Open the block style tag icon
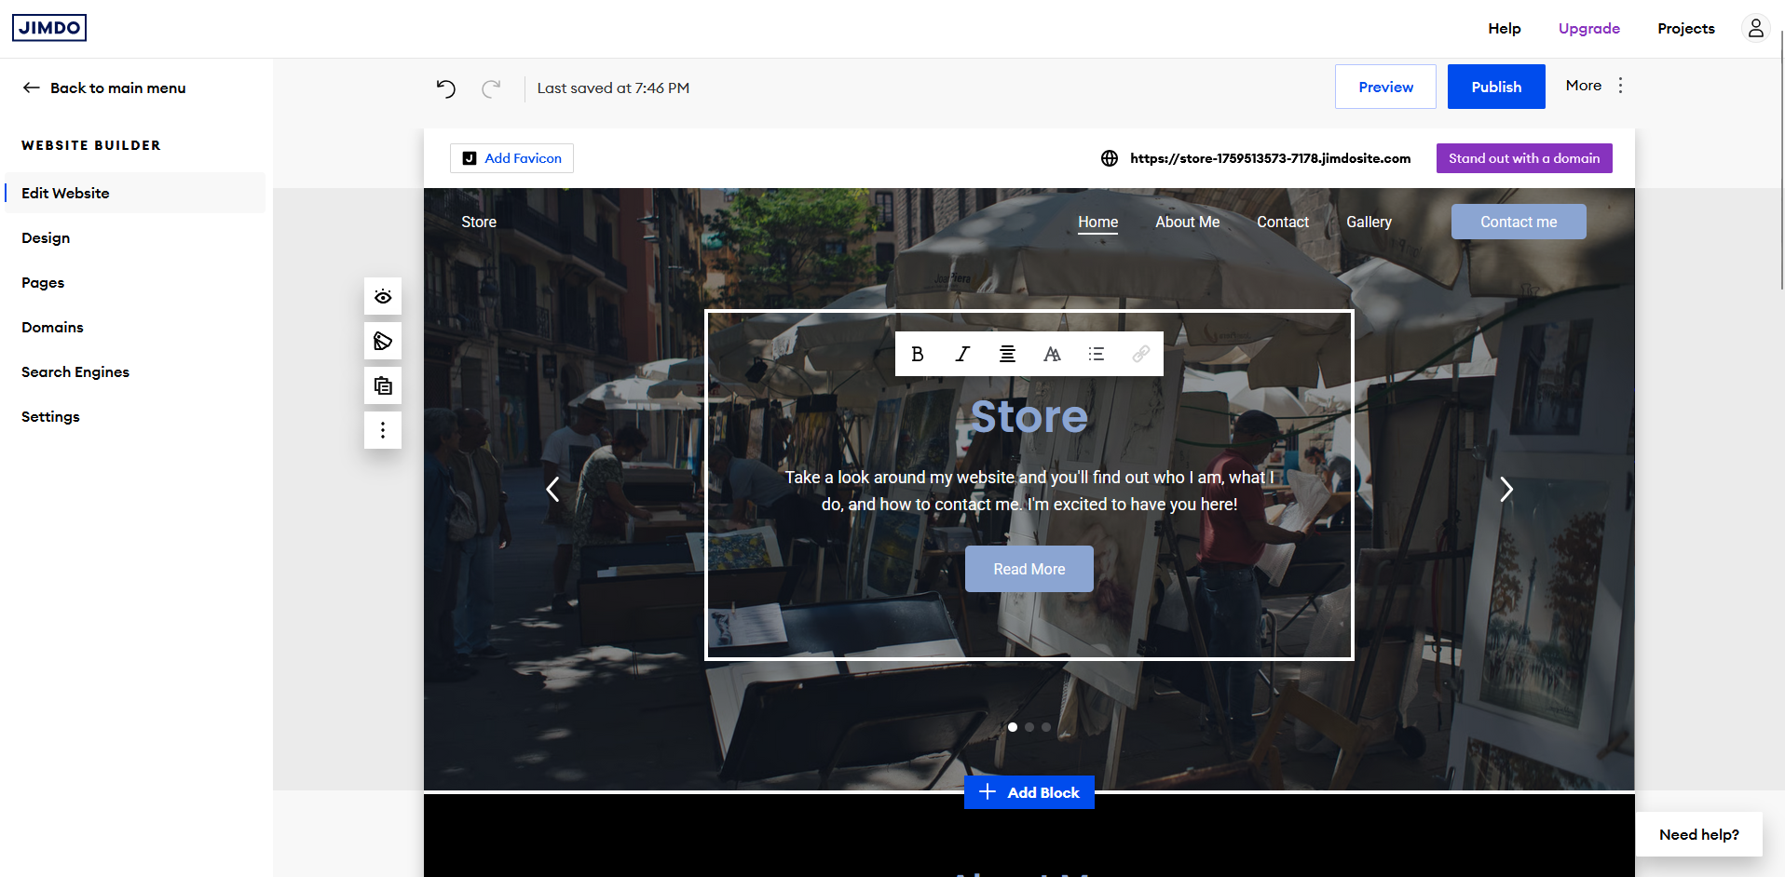 382,341
